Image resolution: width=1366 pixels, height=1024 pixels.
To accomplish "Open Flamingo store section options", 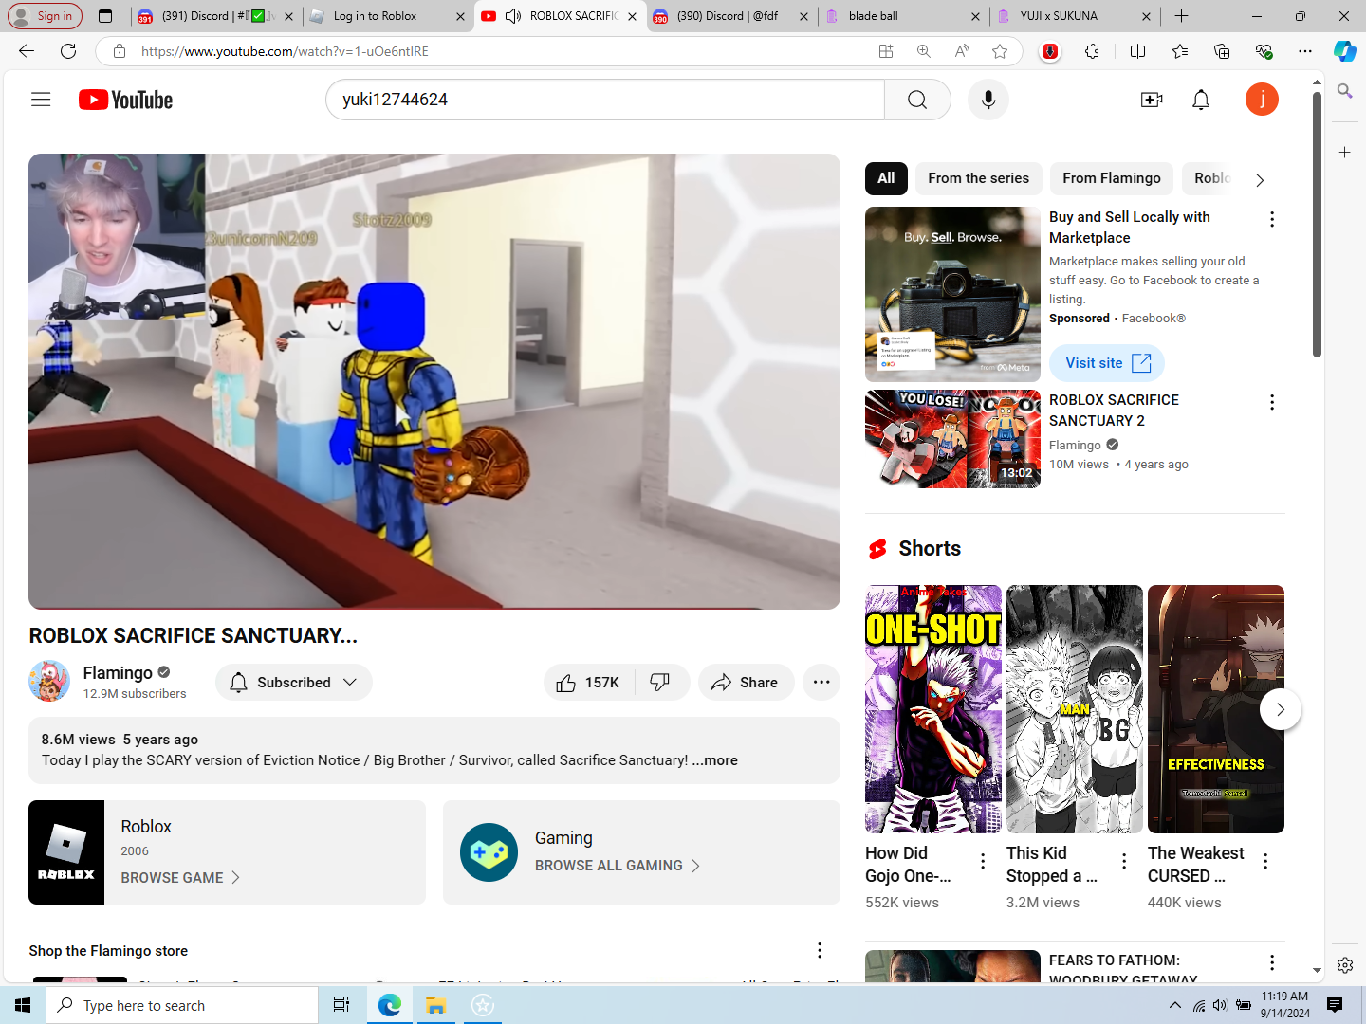I will pos(820,950).
